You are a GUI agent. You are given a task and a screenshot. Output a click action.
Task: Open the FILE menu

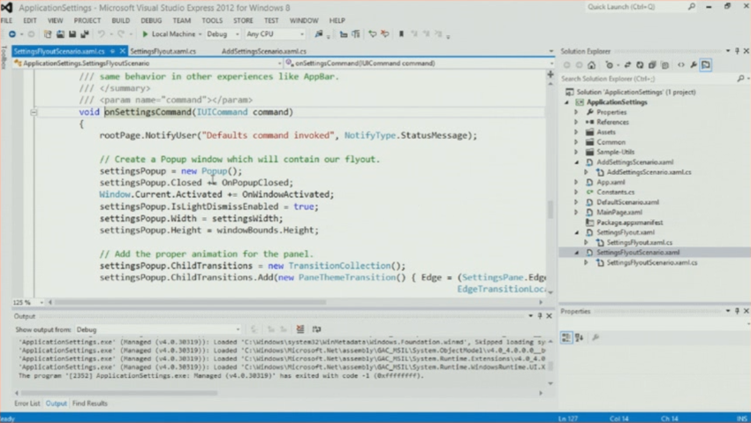7,20
